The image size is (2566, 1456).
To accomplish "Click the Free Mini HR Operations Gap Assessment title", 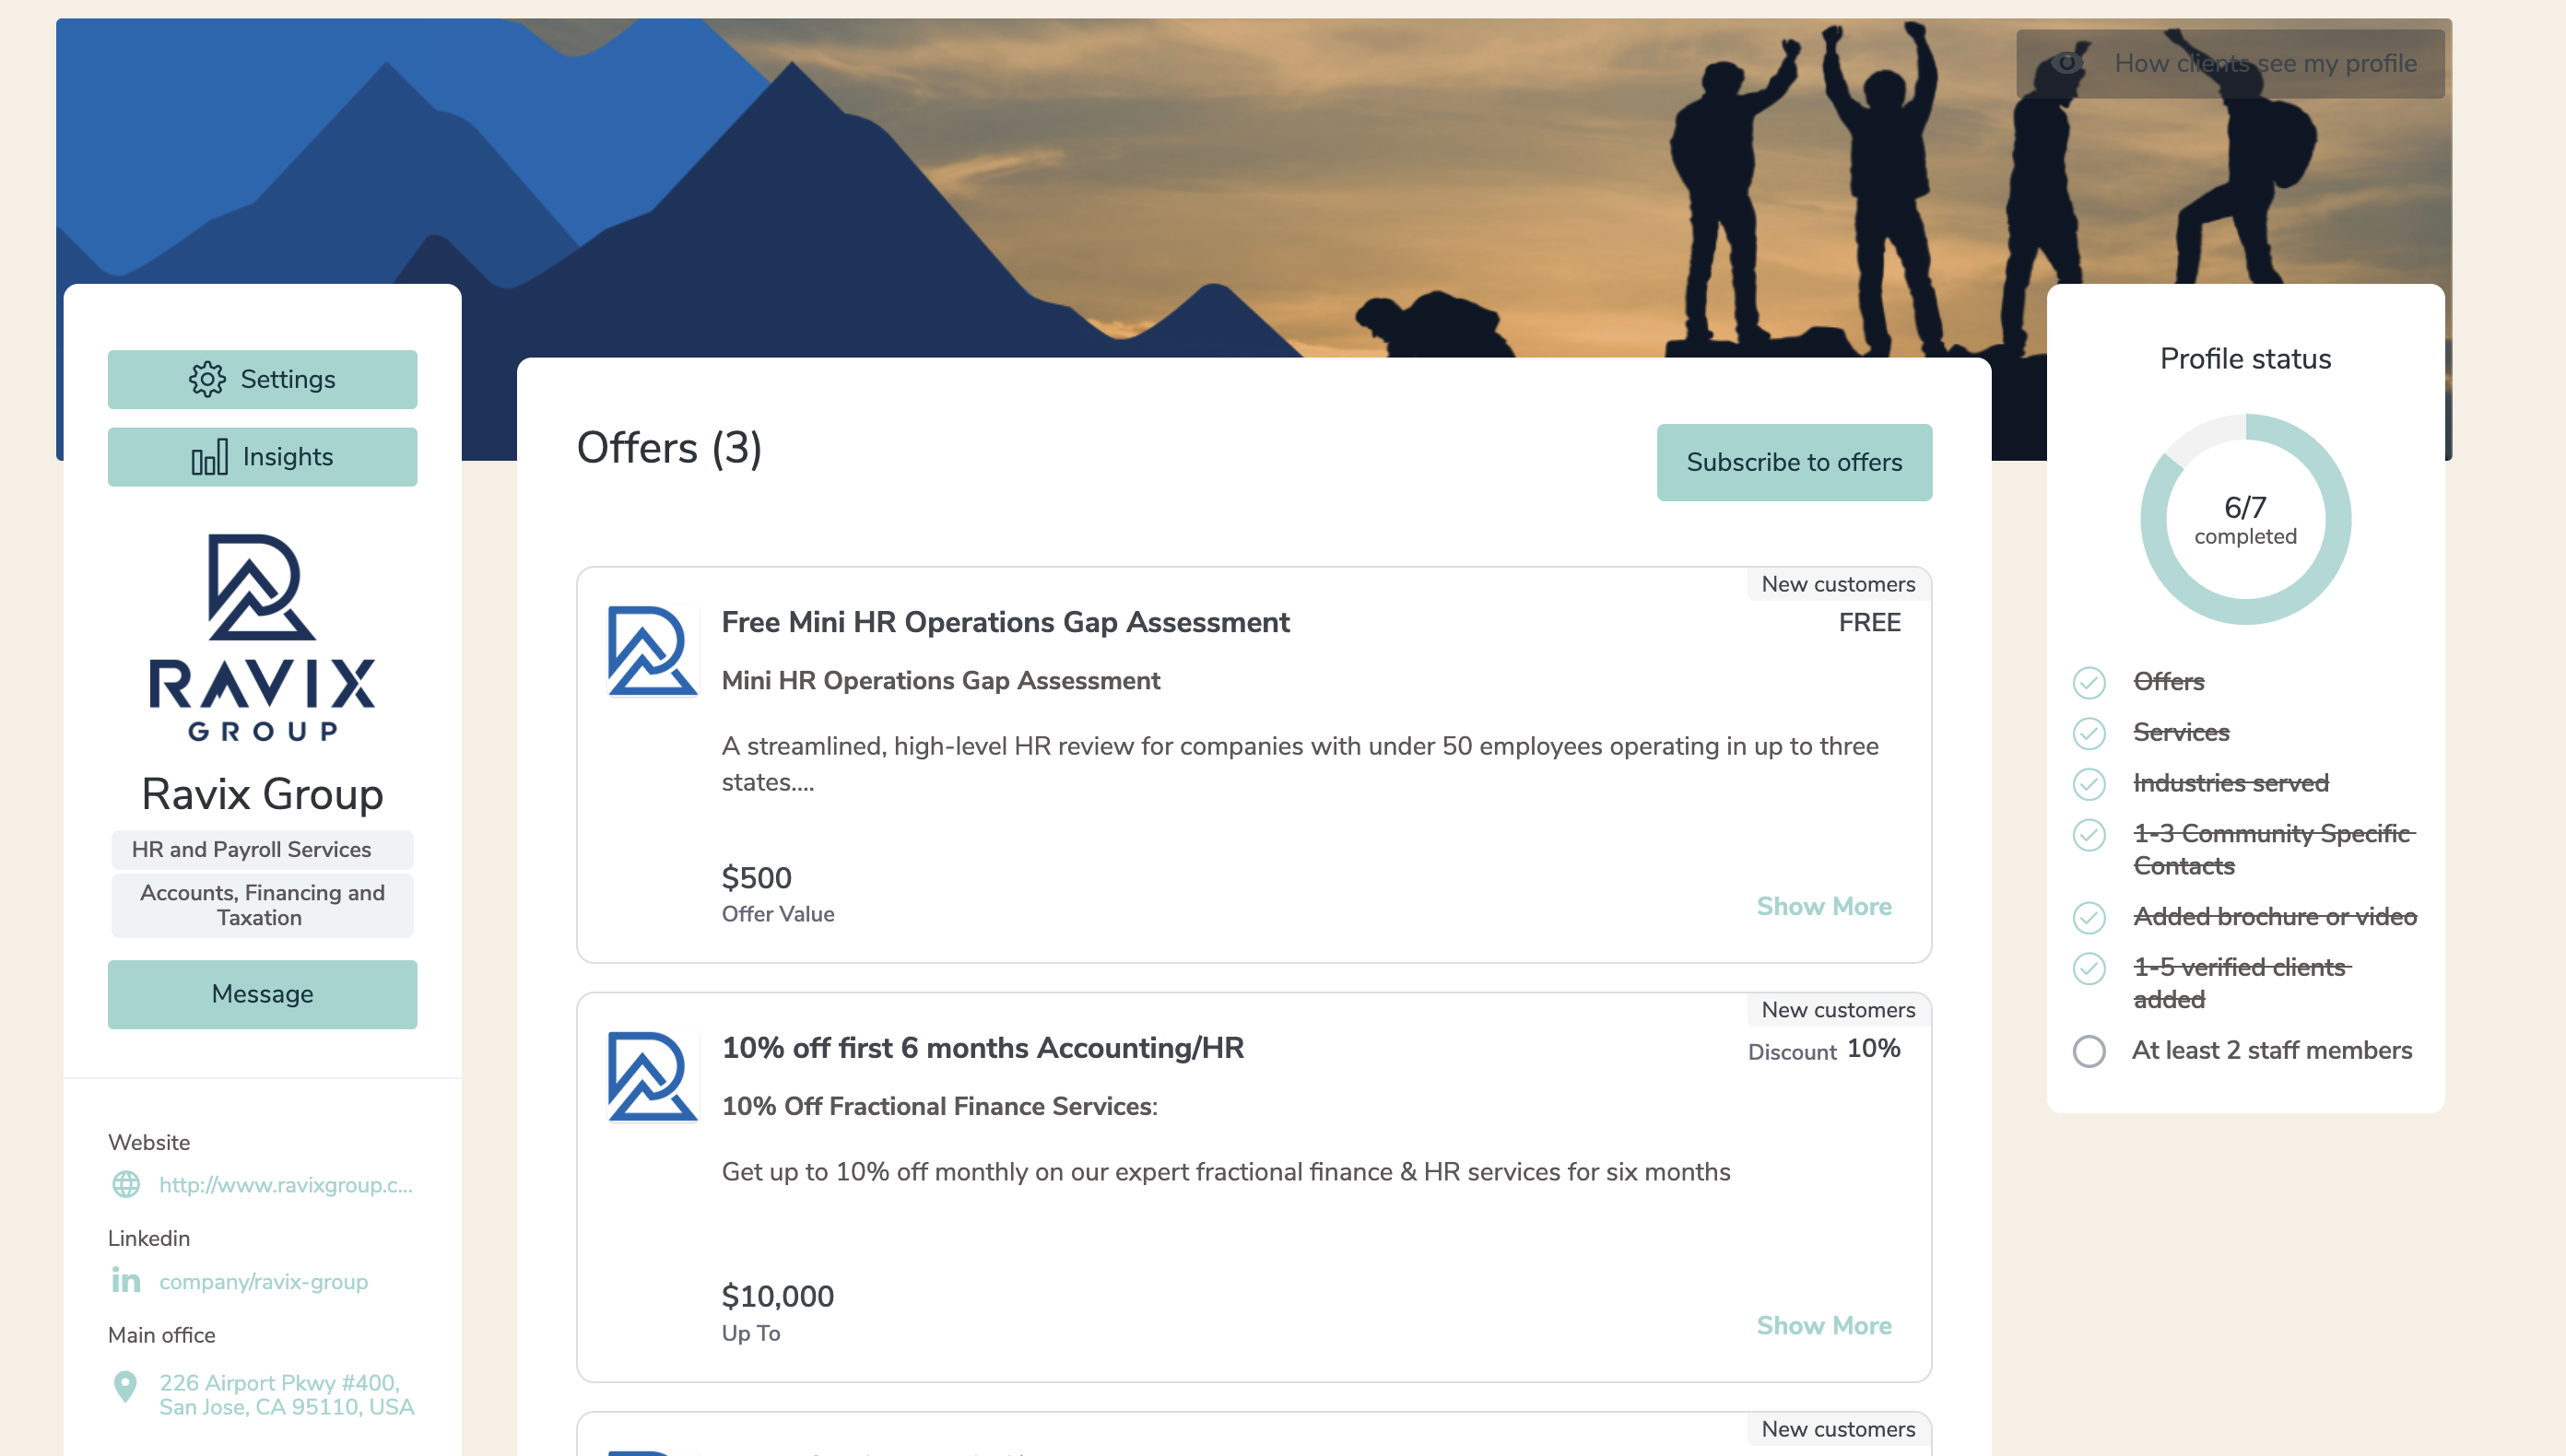I will tap(1005, 621).
